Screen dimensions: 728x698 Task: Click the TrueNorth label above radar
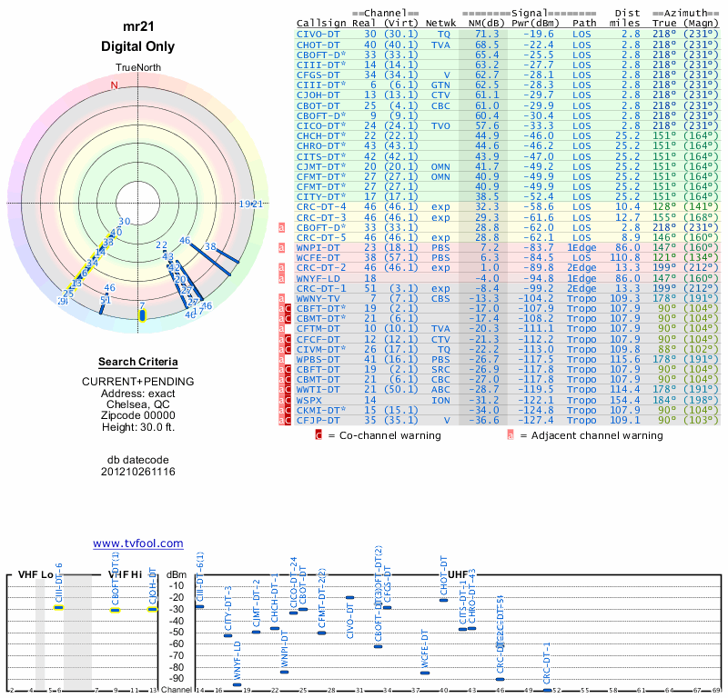point(138,68)
